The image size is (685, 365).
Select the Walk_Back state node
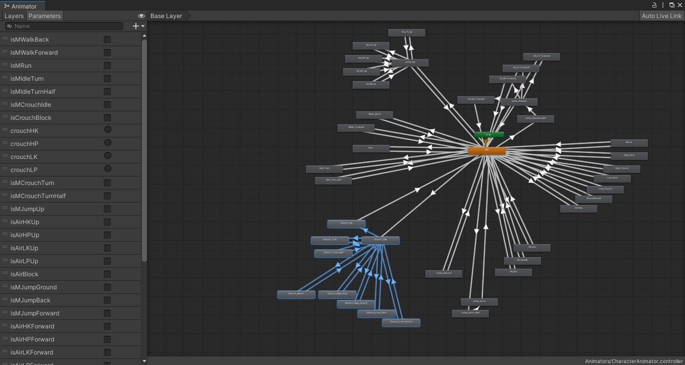(x=374, y=115)
